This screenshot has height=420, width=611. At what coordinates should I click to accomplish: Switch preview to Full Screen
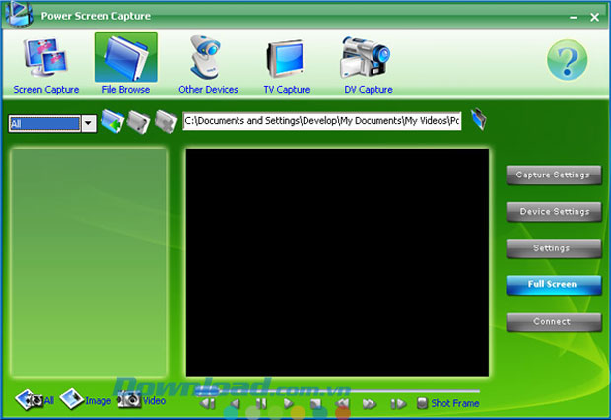coord(553,285)
